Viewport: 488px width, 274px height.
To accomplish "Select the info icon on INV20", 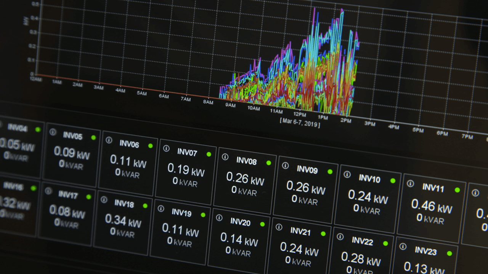I will [219, 218].
